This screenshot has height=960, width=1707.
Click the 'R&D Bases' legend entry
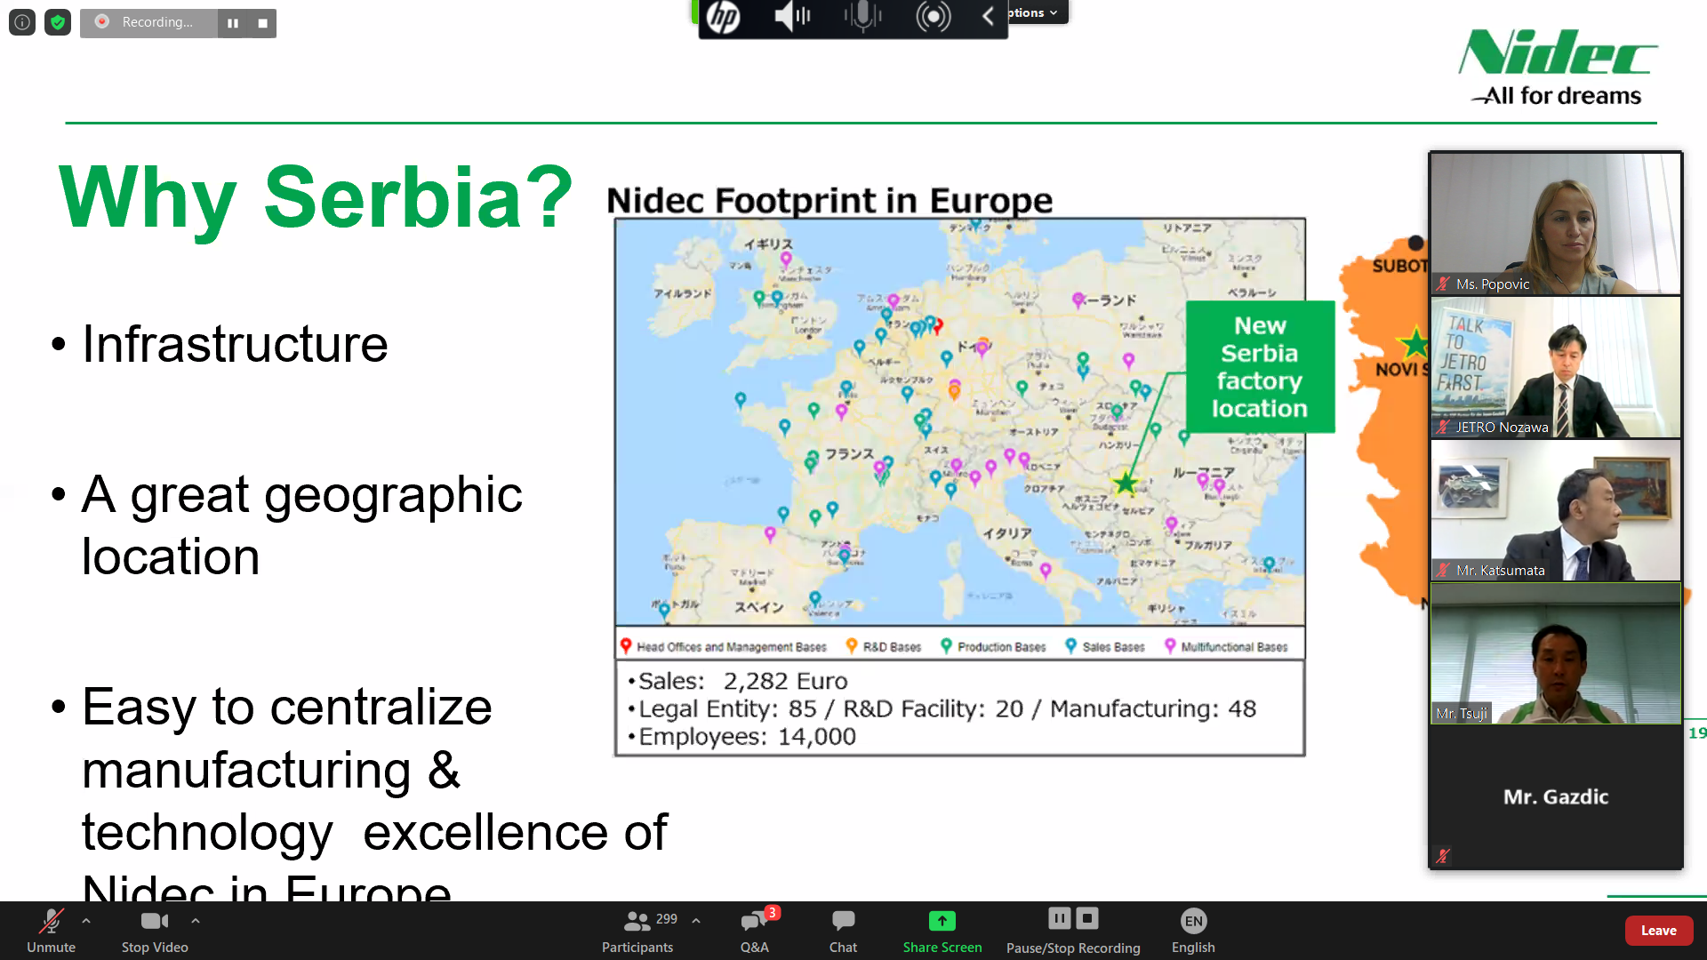tap(883, 646)
